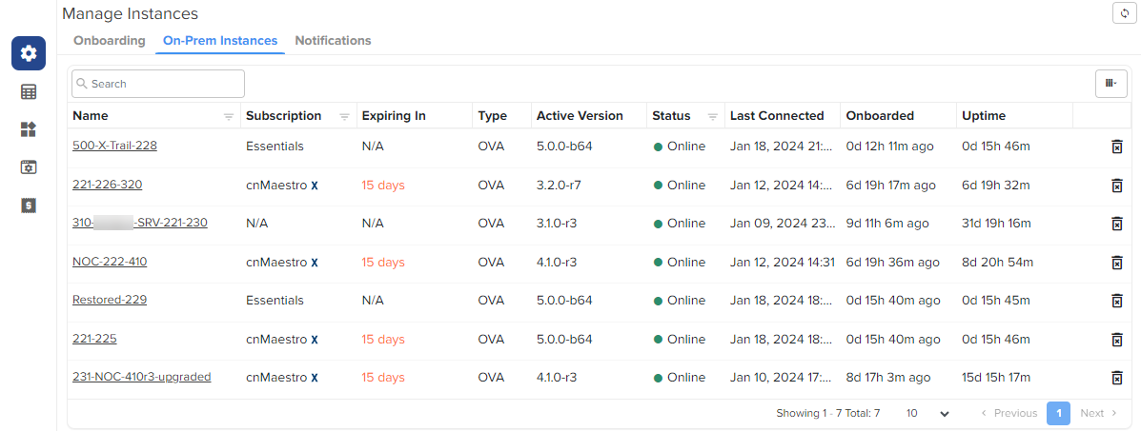
Task: Remove Restored-229 using its trash icon
Action: (x=1116, y=301)
